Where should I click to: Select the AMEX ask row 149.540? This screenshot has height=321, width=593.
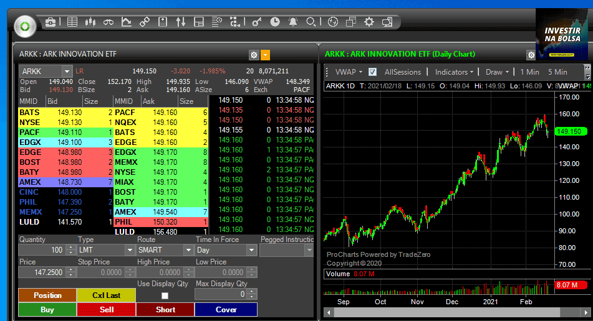tap(161, 212)
